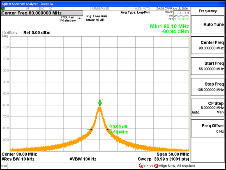Click the Agilent Spectrum Analyzer title bar
This screenshot has width=226, height=170.
coord(113,4)
